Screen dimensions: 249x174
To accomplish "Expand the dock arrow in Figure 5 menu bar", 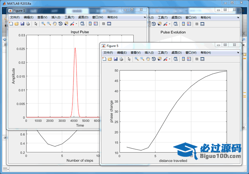I will pyautogui.click(x=238, y=53).
